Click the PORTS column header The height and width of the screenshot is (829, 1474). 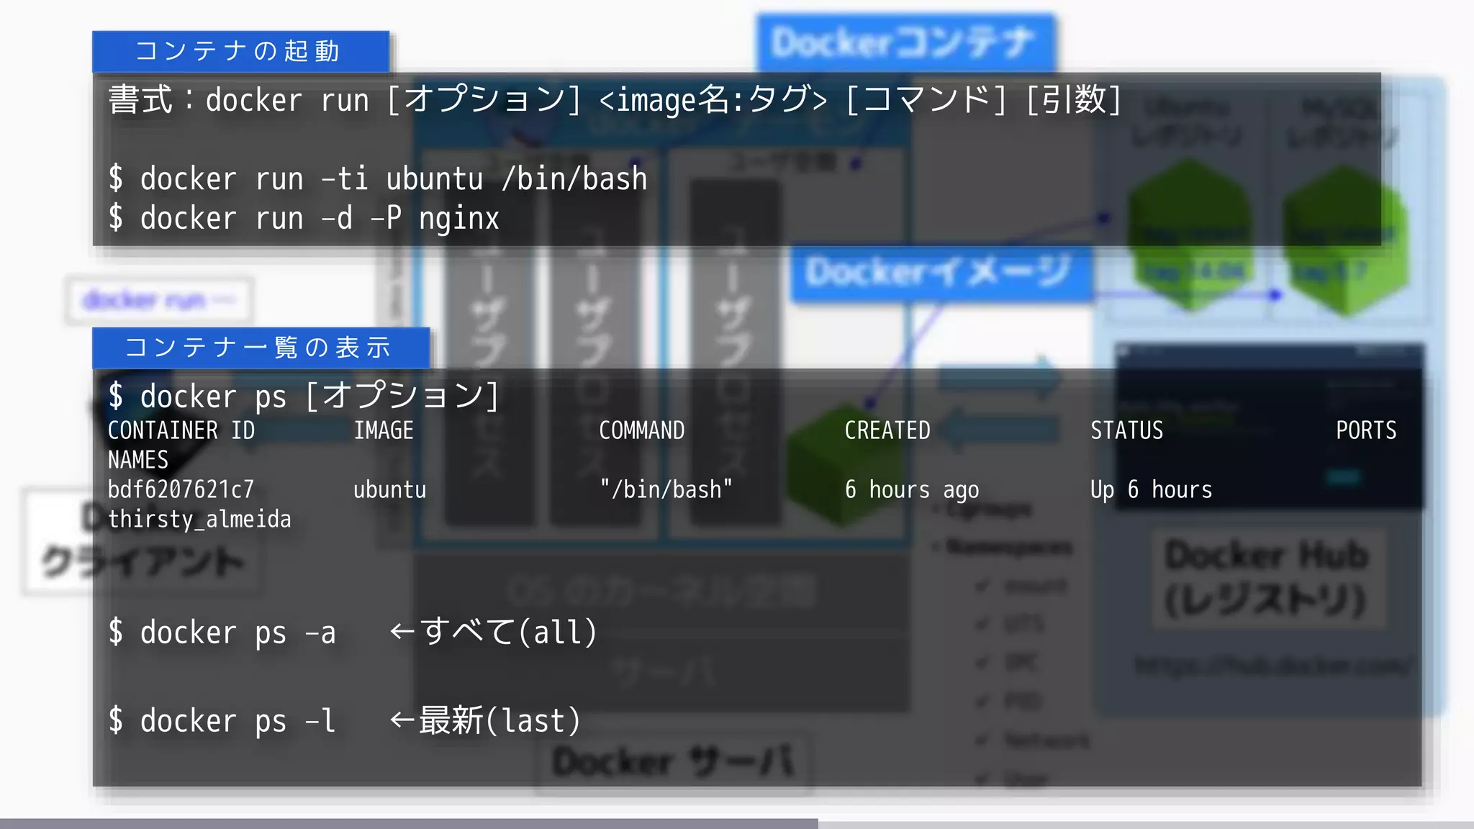click(1366, 430)
